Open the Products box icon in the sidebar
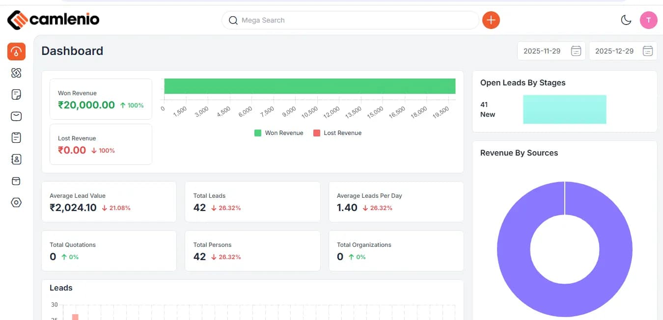Viewport: 663px width, 320px height. click(16, 181)
